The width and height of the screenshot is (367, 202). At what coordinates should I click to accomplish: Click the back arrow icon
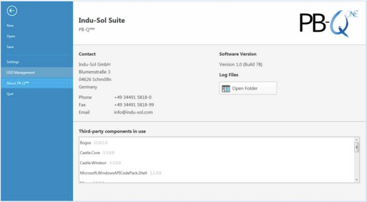pyautogui.click(x=12, y=11)
